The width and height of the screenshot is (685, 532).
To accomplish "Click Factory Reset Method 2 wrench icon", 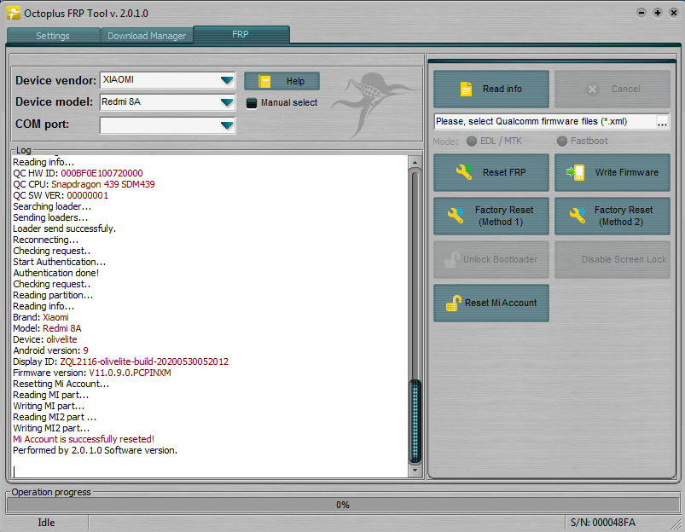I will [578, 216].
